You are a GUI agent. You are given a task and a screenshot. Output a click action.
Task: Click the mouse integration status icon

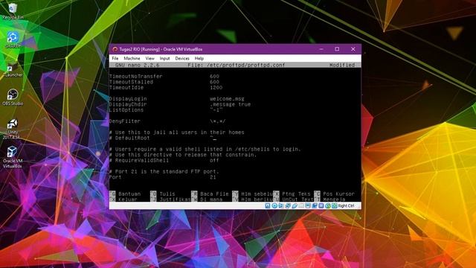pyautogui.click(x=328, y=205)
